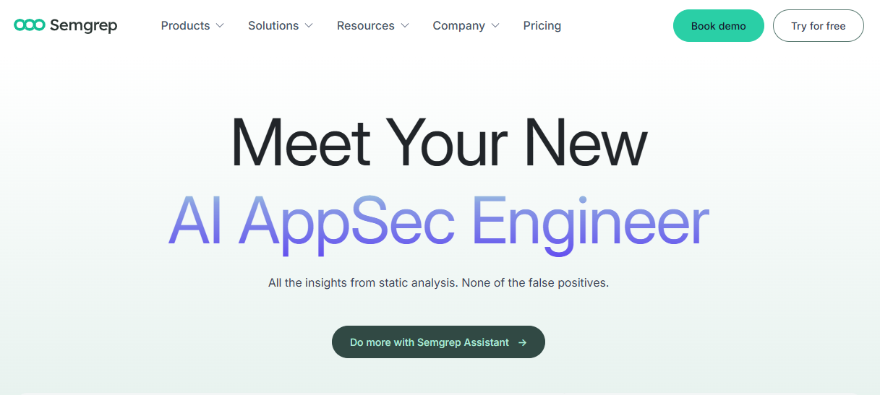Viewport: 880px width, 395px height.
Task: Open the Solutions menu
Action: (x=273, y=26)
